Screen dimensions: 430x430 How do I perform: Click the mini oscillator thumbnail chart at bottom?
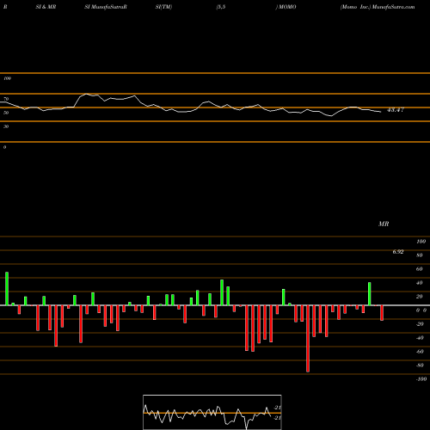(212, 412)
